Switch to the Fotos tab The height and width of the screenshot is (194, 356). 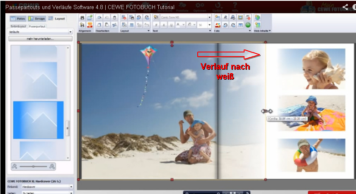click(18, 19)
